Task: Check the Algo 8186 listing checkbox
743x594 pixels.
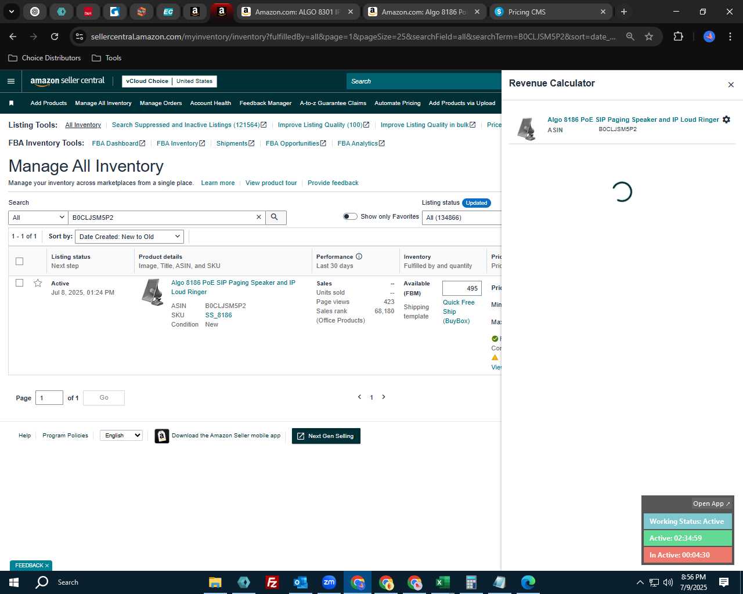Action: coord(19,282)
